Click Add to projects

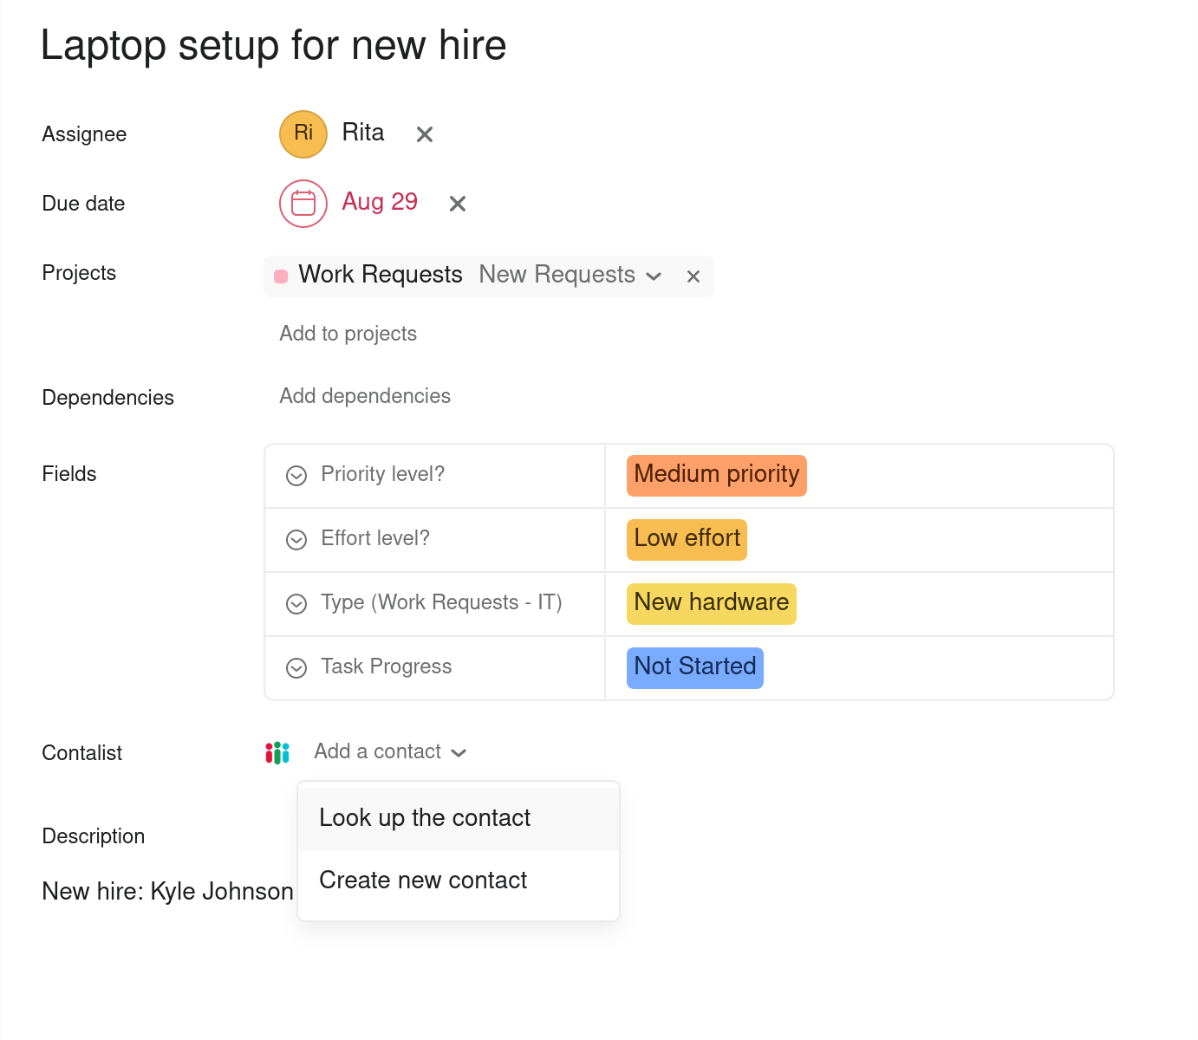point(348,334)
